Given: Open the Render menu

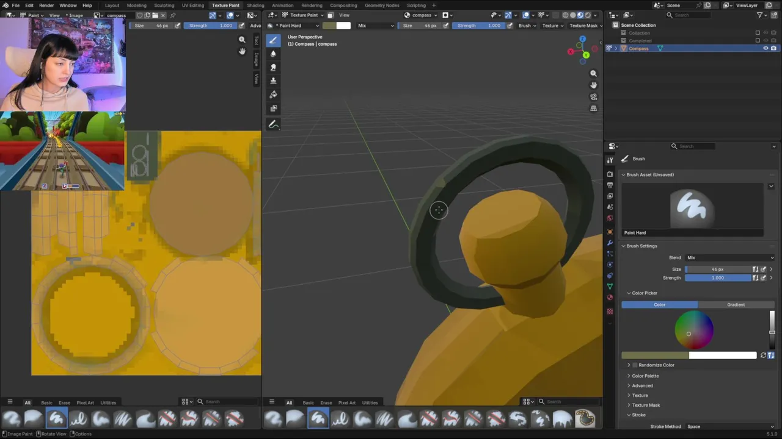Looking at the screenshot, I should click(x=46, y=5).
